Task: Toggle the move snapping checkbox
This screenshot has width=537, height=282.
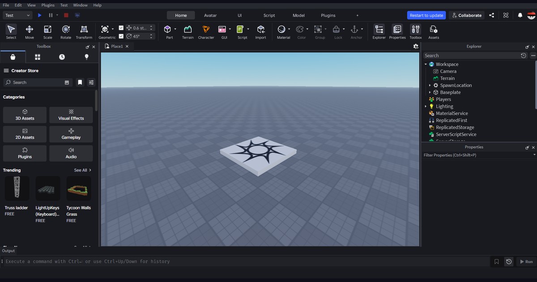Action: [121, 28]
